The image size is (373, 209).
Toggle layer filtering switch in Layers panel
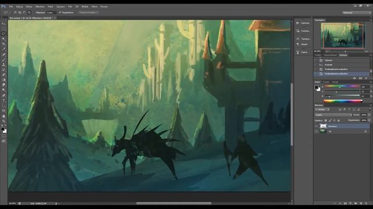tap(370, 110)
